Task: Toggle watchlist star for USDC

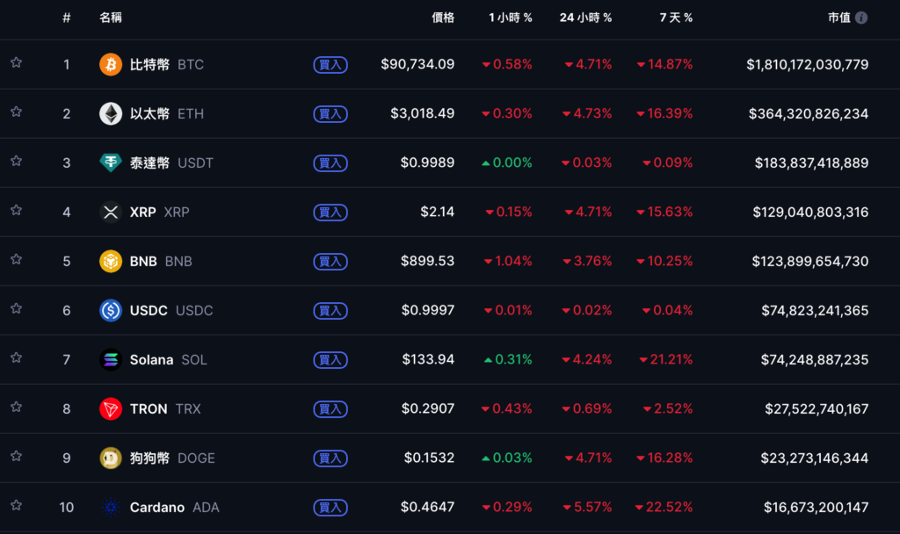Action: coord(16,309)
